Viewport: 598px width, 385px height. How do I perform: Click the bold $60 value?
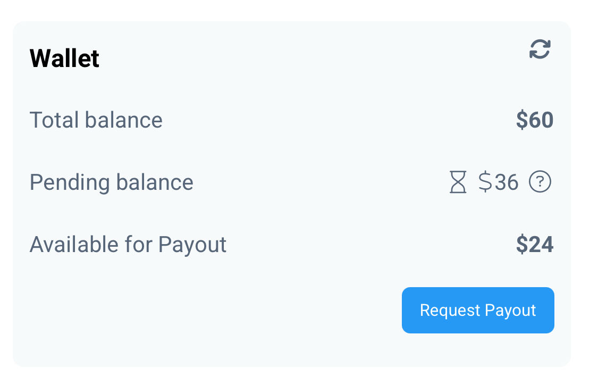[534, 120]
